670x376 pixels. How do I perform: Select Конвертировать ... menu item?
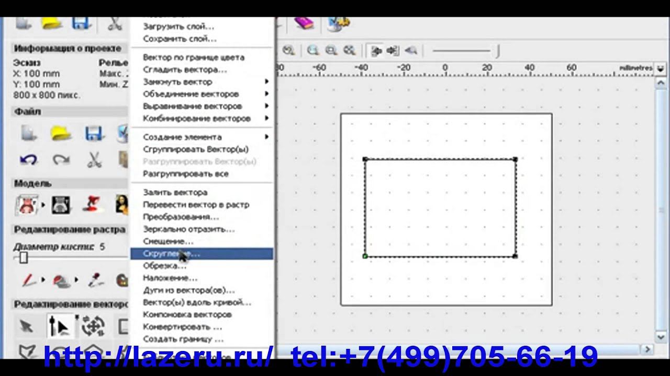point(202,326)
